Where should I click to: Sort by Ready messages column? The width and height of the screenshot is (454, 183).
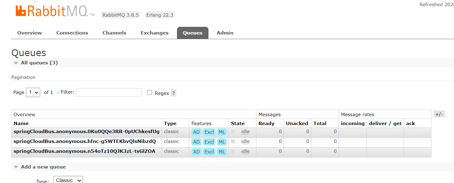pyautogui.click(x=267, y=124)
